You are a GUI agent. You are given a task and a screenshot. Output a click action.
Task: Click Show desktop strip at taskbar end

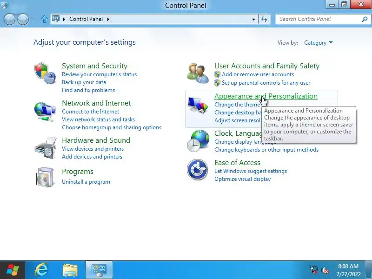click(x=369, y=270)
